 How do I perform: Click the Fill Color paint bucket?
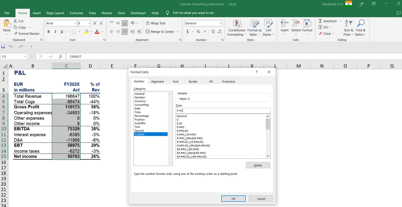(86, 31)
